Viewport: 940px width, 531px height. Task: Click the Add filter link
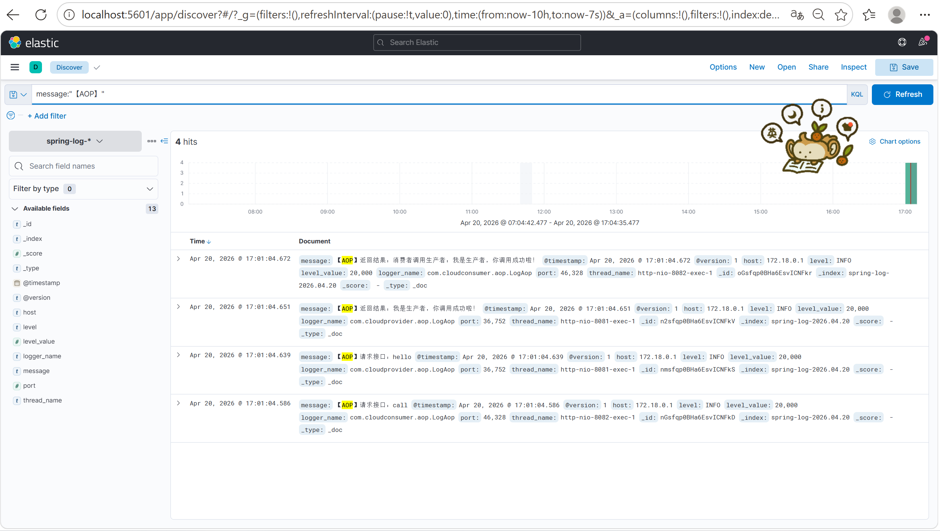pyautogui.click(x=47, y=116)
